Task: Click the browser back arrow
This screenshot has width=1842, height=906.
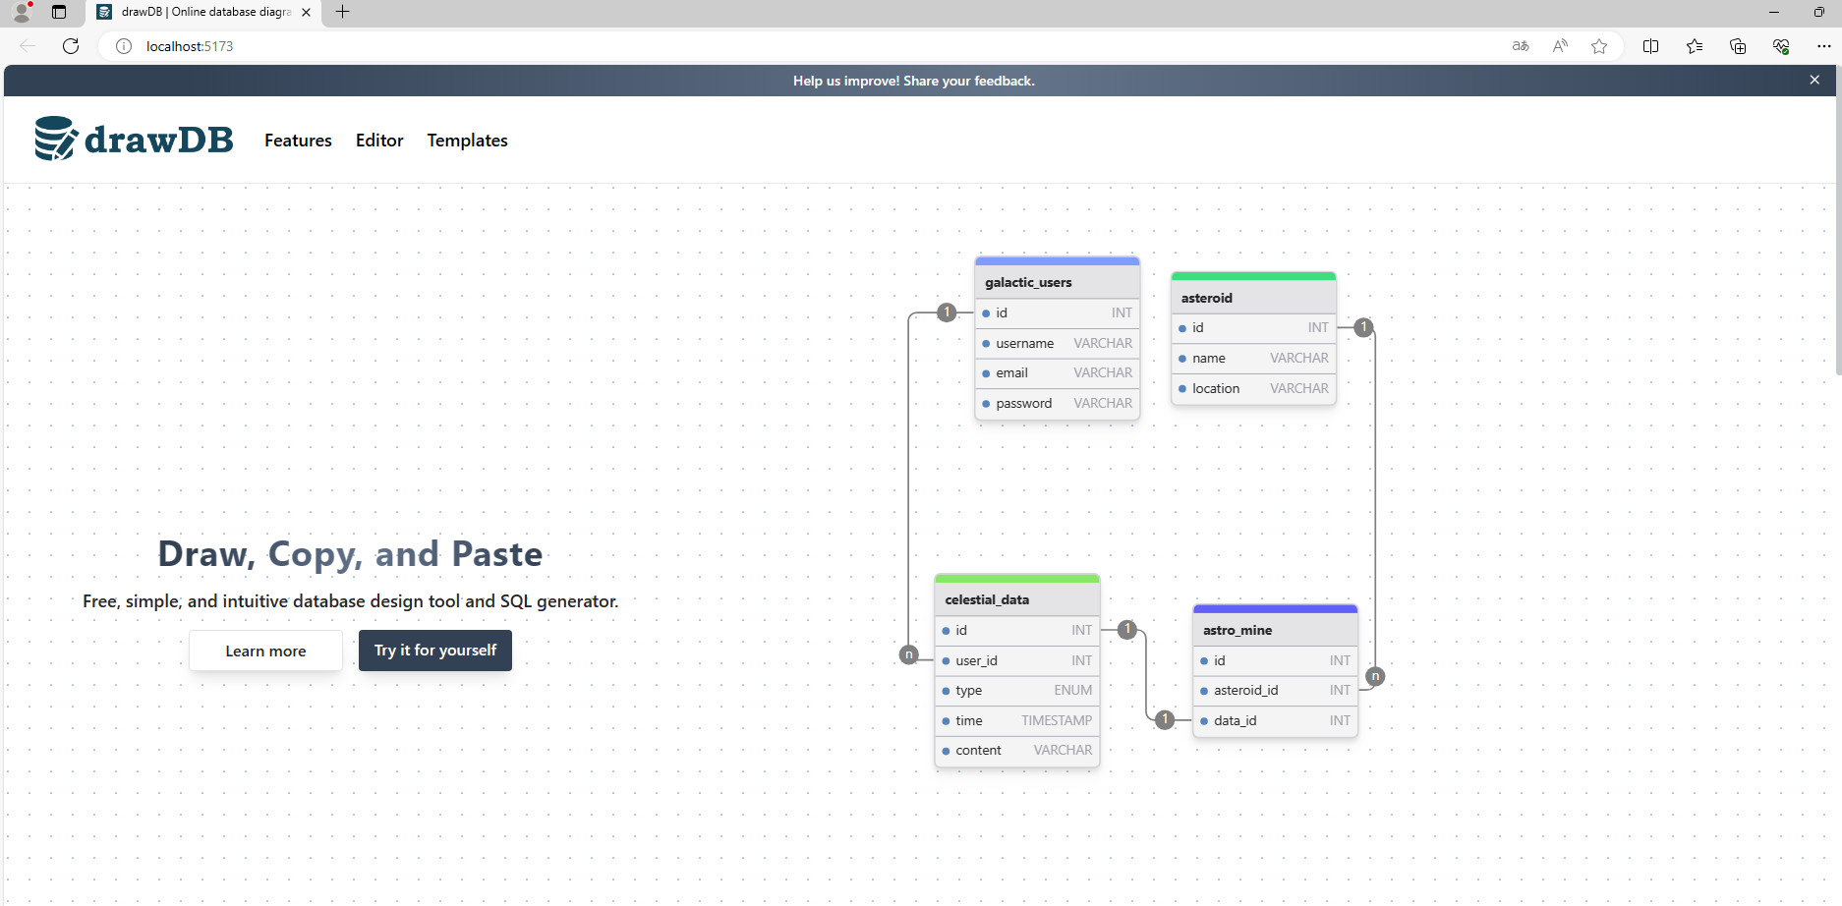Action: (28, 46)
